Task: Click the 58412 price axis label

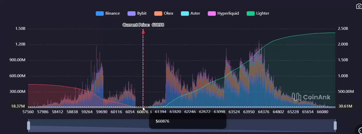Action: (57, 112)
